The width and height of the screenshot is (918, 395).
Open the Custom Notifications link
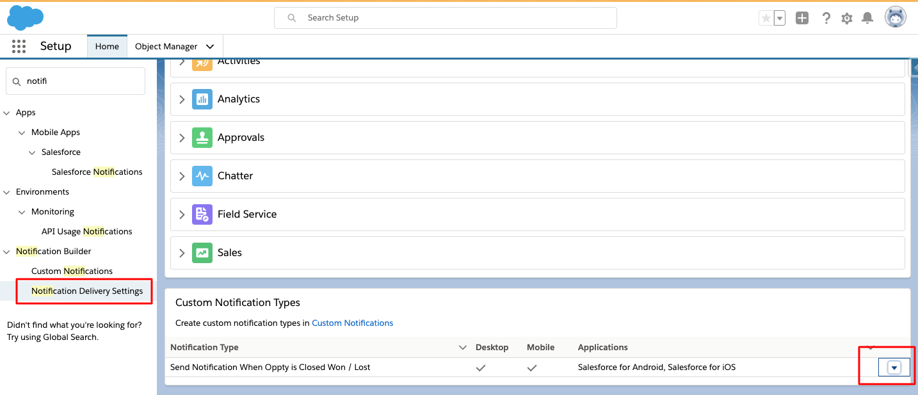pos(352,323)
